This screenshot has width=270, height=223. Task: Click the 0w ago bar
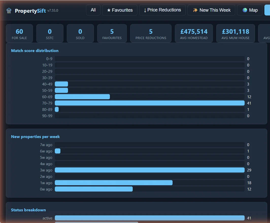click(x=94, y=189)
